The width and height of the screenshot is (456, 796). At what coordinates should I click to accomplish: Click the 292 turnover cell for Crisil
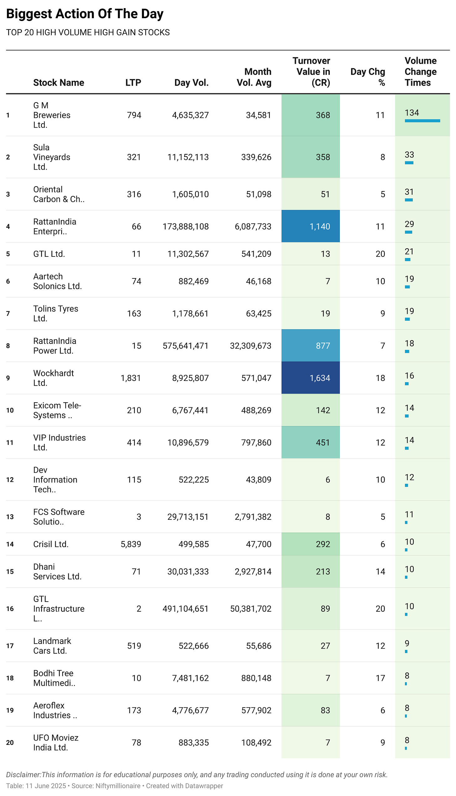point(311,544)
